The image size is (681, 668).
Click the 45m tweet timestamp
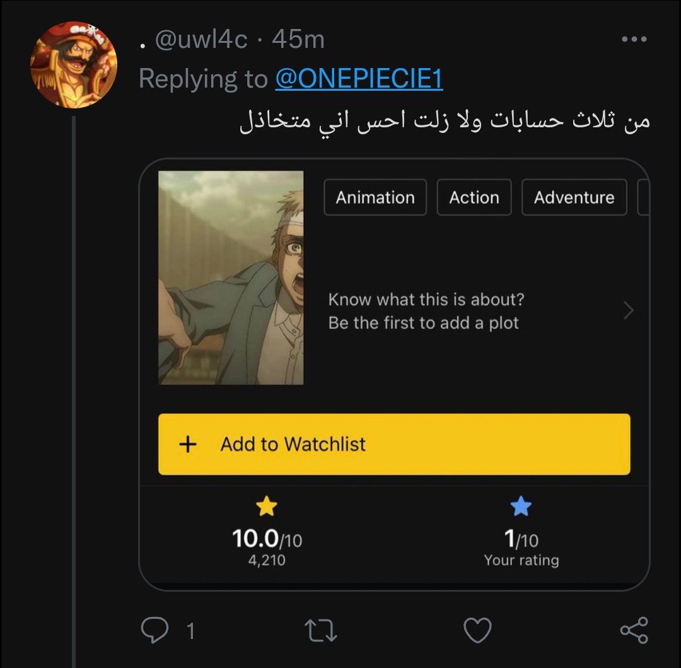[x=298, y=40]
